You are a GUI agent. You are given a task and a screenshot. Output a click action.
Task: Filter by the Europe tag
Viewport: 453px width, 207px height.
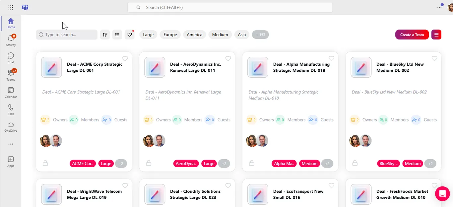[170, 34]
